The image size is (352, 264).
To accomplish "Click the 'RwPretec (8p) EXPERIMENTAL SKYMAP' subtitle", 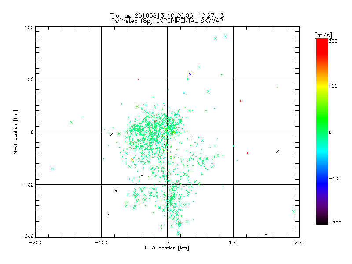I will (x=167, y=21).
